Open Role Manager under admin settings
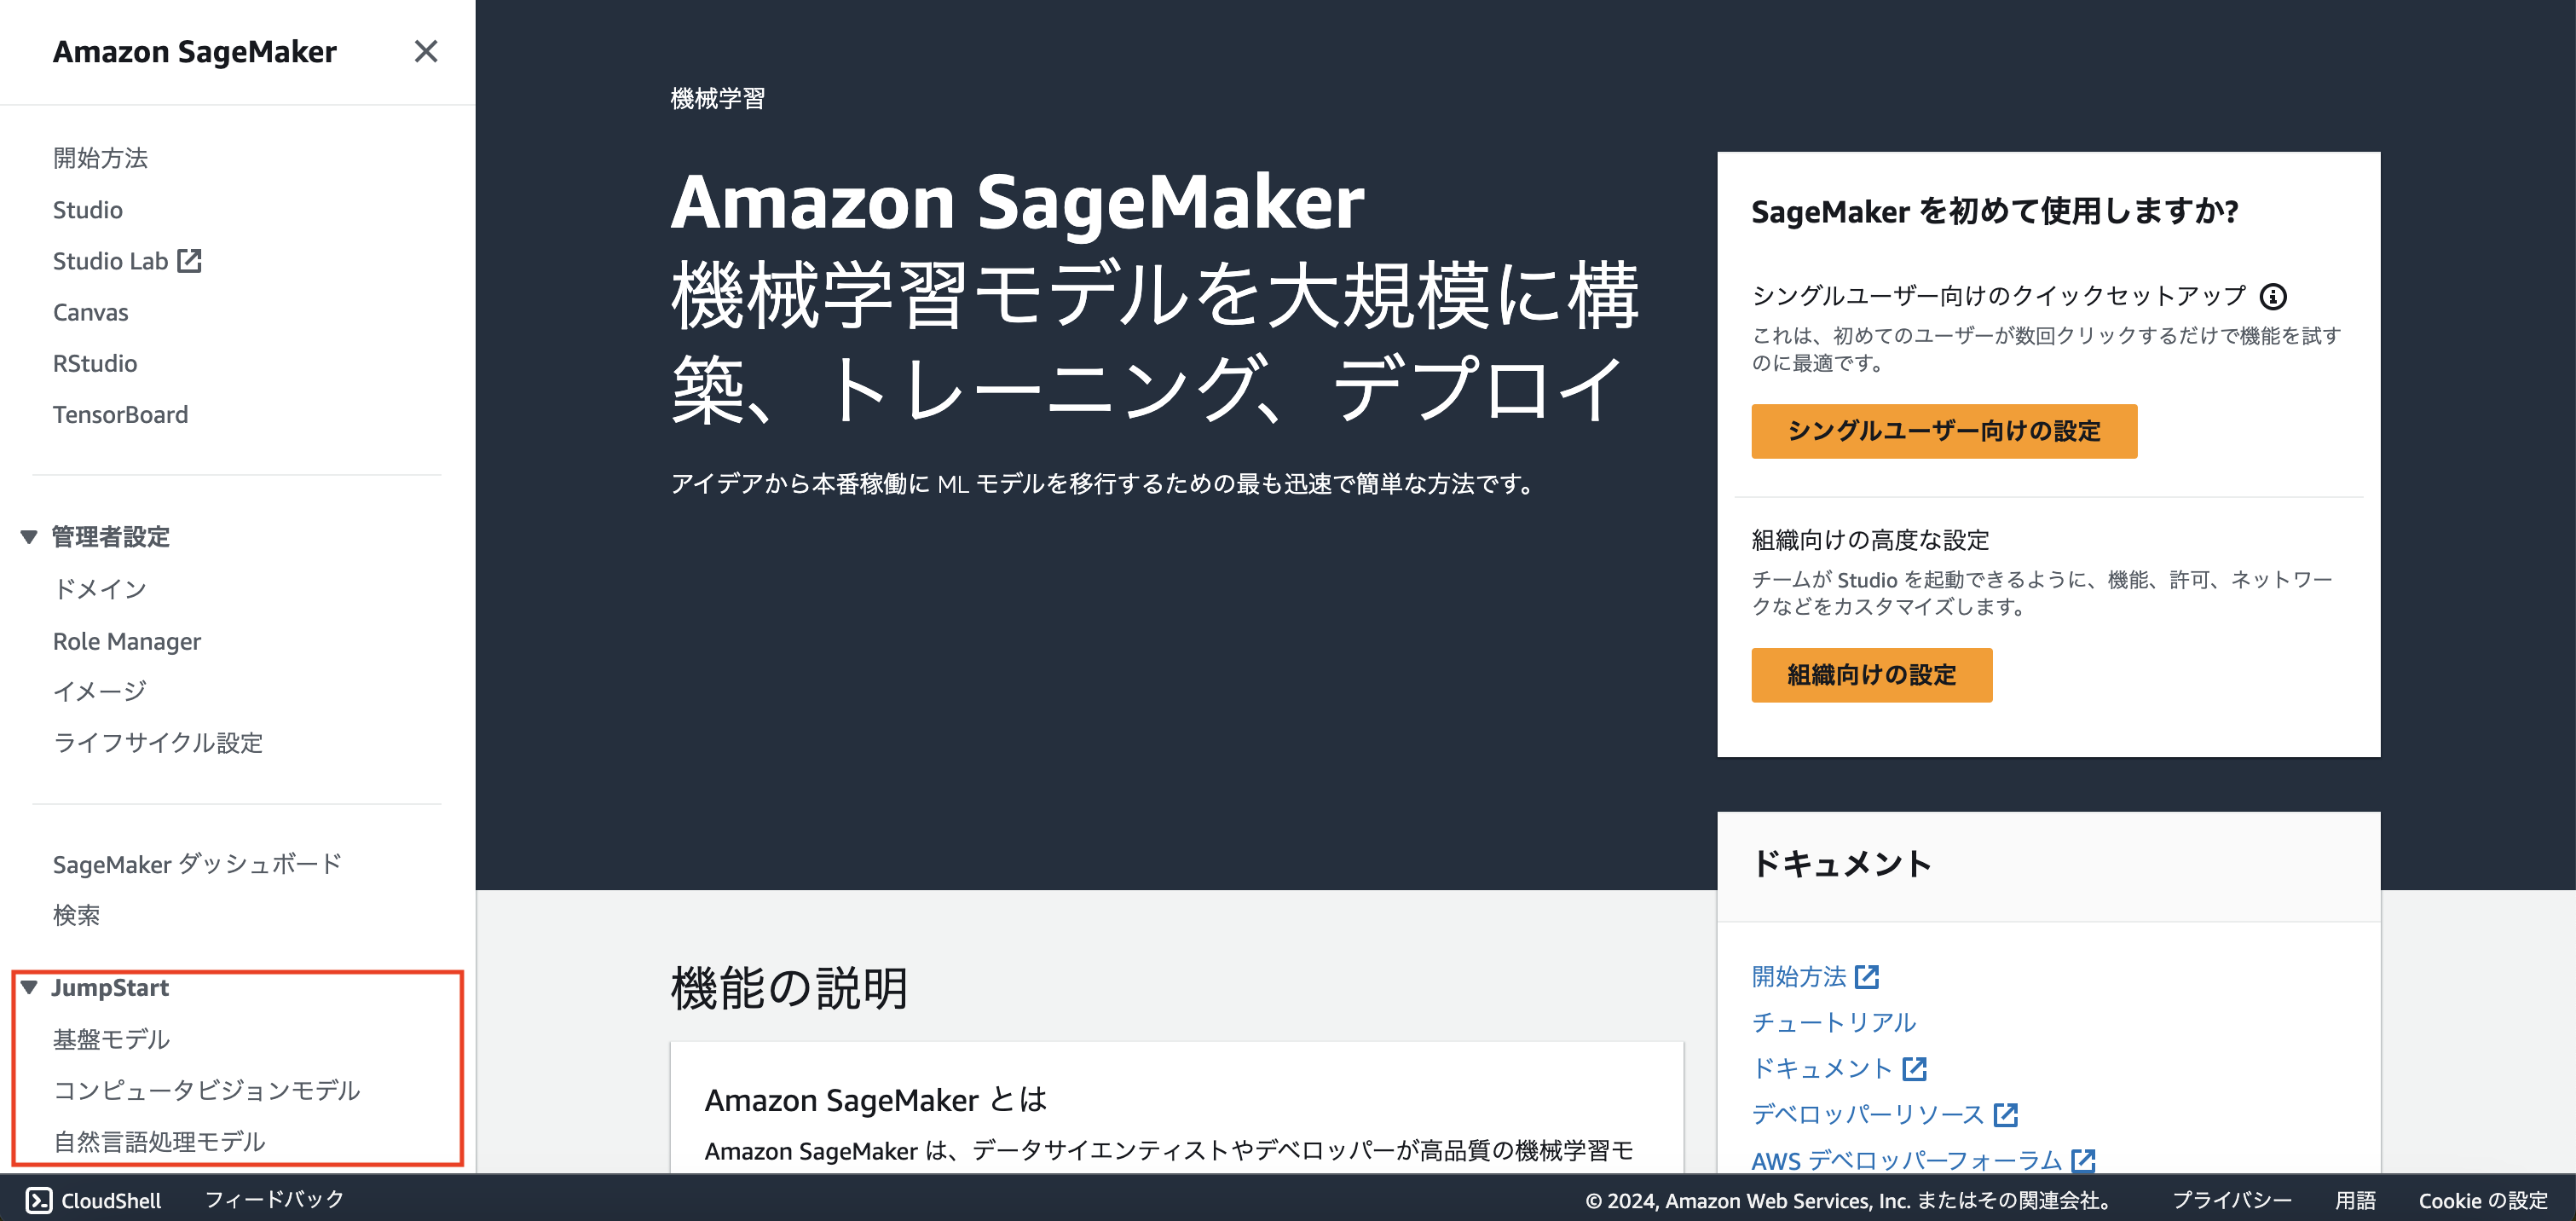Viewport: 2576px width, 1221px height. (x=127, y=641)
